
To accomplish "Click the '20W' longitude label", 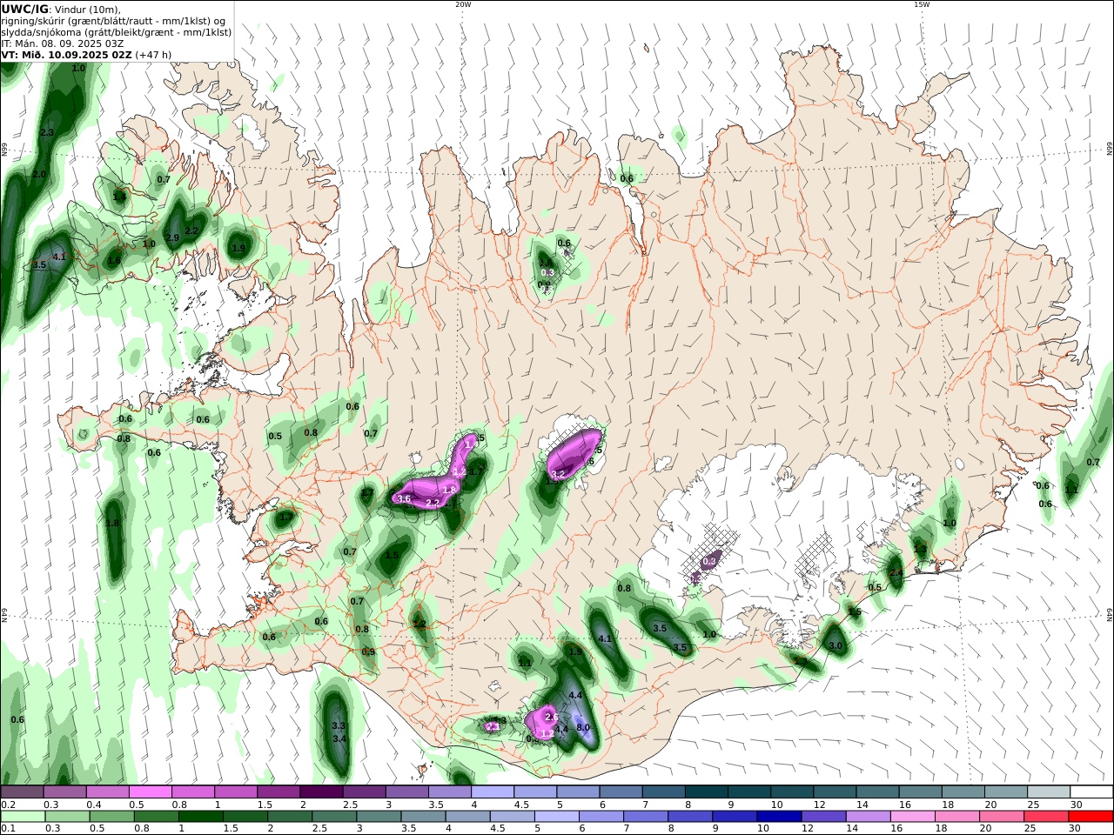I will tap(463, 4).
